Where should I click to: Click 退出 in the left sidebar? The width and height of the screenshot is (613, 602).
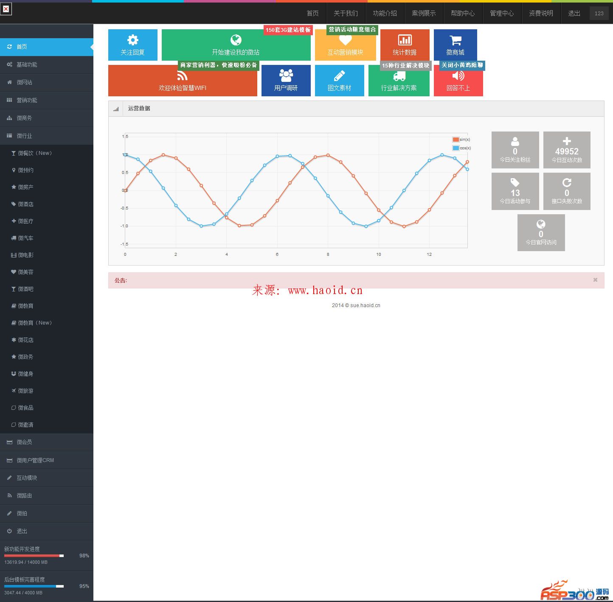47,531
